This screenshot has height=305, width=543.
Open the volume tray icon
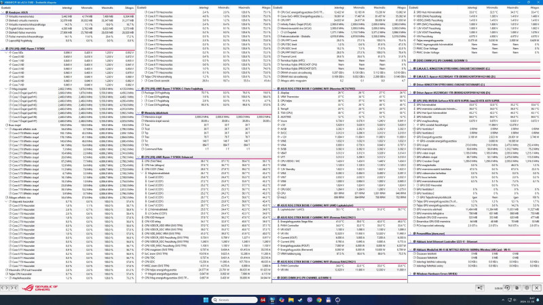tap(514, 300)
